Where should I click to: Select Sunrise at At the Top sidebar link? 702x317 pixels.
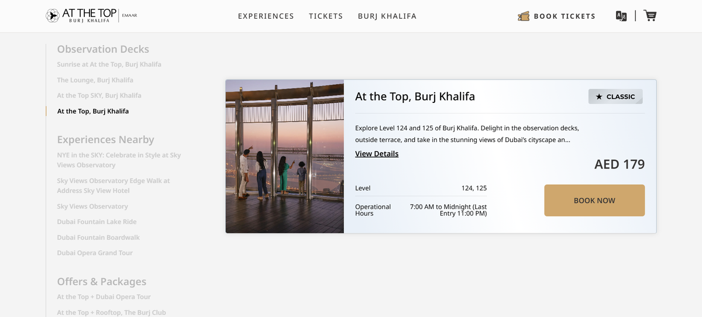click(109, 64)
